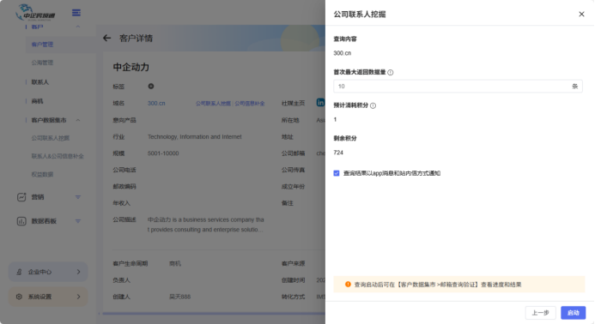Go back using the arrow beside 客户详情

click(x=107, y=38)
